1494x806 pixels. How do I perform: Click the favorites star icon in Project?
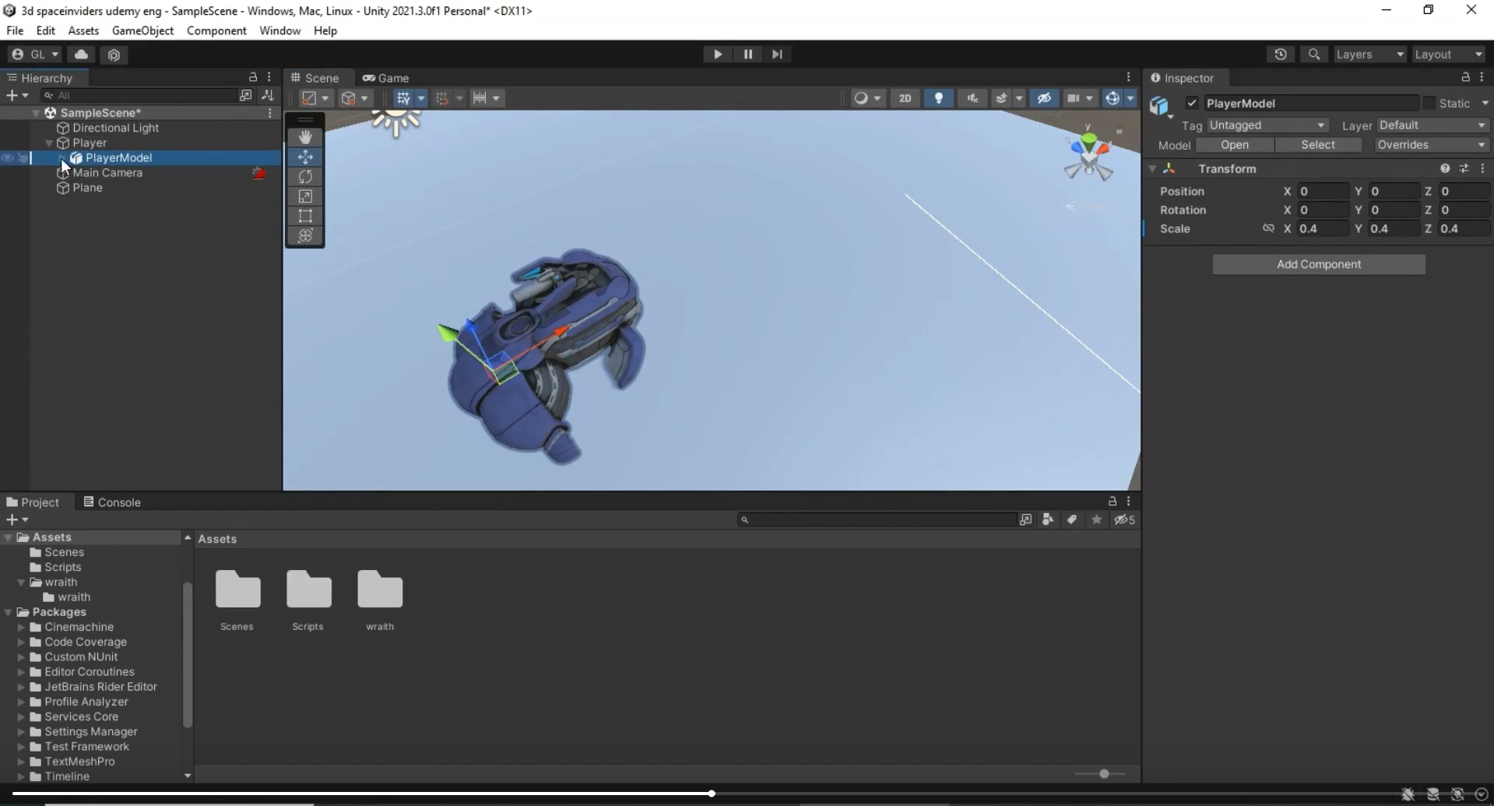[1097, 519]
